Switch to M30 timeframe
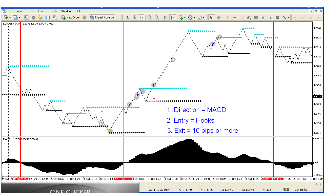Viewport: 324px width, 193px height. [x=317, y=17]
